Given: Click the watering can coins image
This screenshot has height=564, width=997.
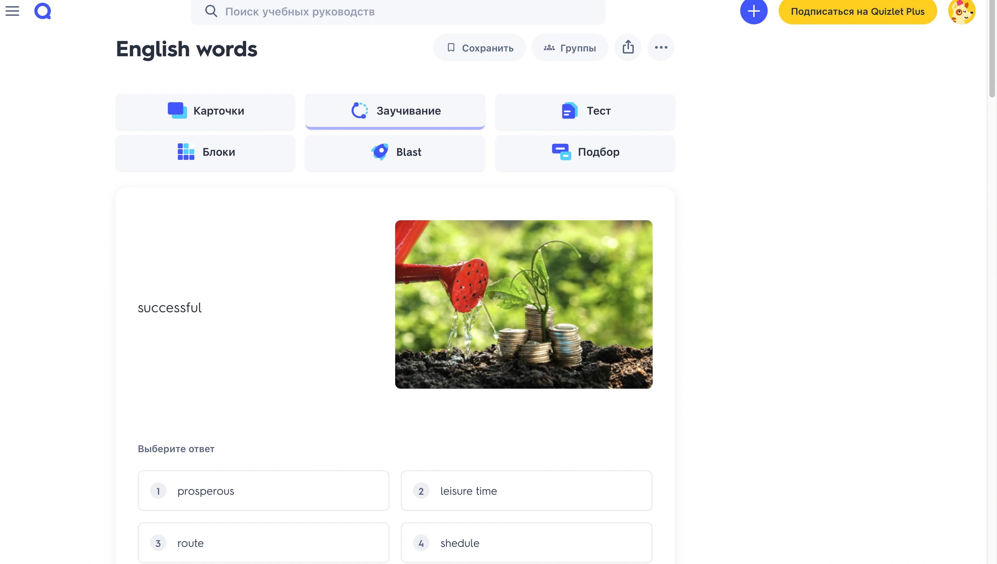Looking at the screenshot, I should (523, 304).
